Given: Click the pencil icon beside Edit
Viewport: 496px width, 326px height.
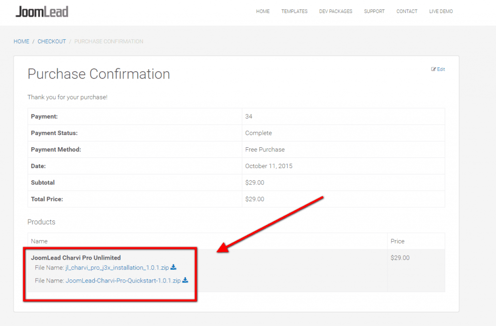Looking at the screenshot, I should [x=434, y=69].
